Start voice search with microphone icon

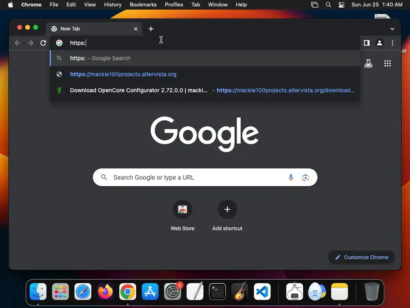[x=291, y=177]
